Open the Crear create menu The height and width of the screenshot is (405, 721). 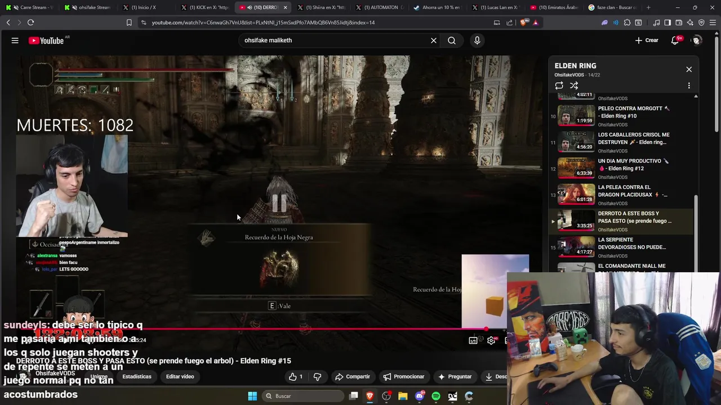tap(647, 40)
